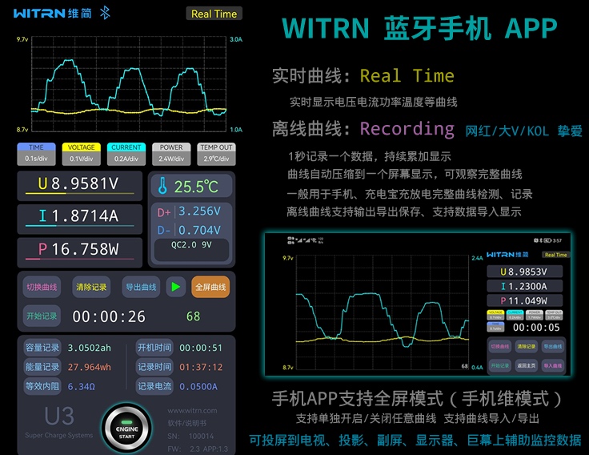This screenshot has width=589, height=455.
Task: Click the WITRN 蓝牙手机 APP heading
Action: pos(419,29)
